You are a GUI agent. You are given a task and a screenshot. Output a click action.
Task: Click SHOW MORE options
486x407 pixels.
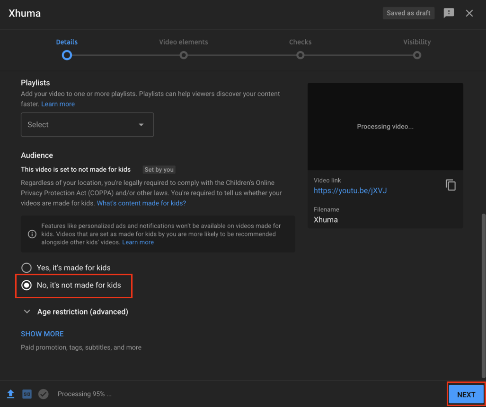pyautogui.click(x=42, y=334)
